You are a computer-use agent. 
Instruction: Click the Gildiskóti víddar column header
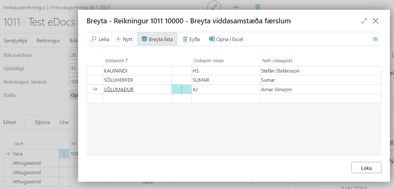[x=208, y=61]
